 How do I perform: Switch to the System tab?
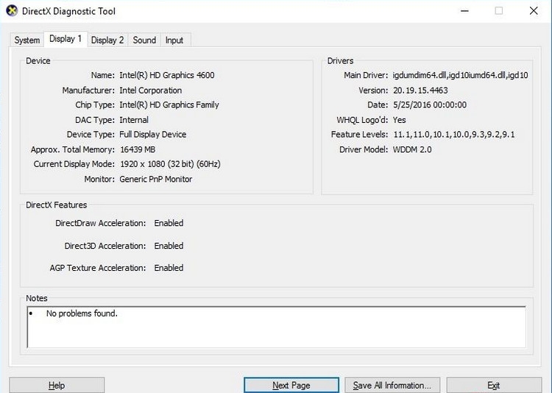[26, 40]
